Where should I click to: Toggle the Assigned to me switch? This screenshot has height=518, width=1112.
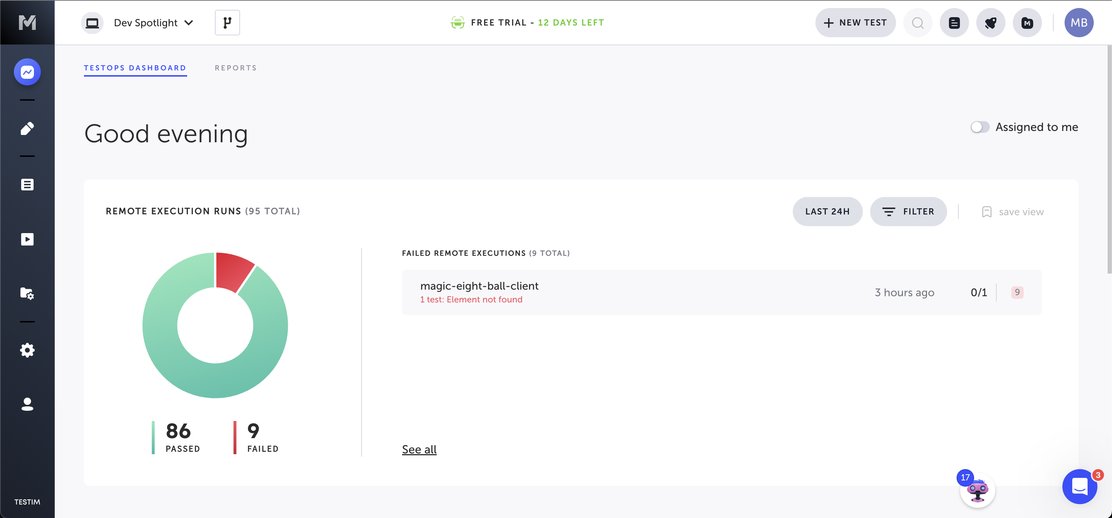[x=980, y=127]
